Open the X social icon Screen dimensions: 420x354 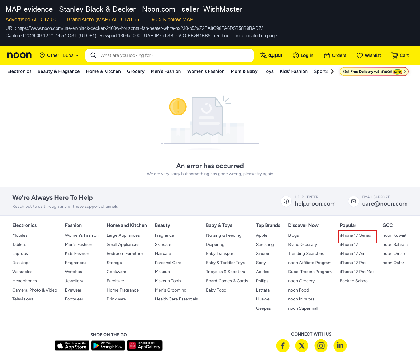pos(302,346)
